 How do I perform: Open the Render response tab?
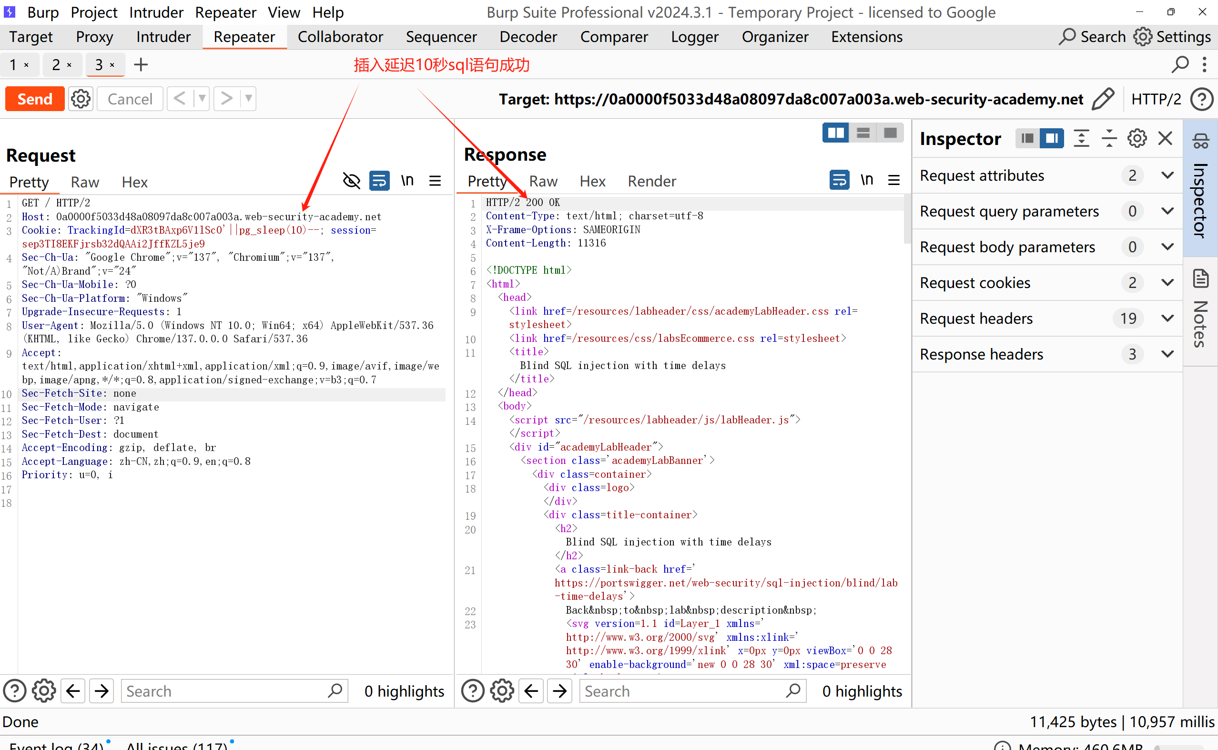coord(651,182)
